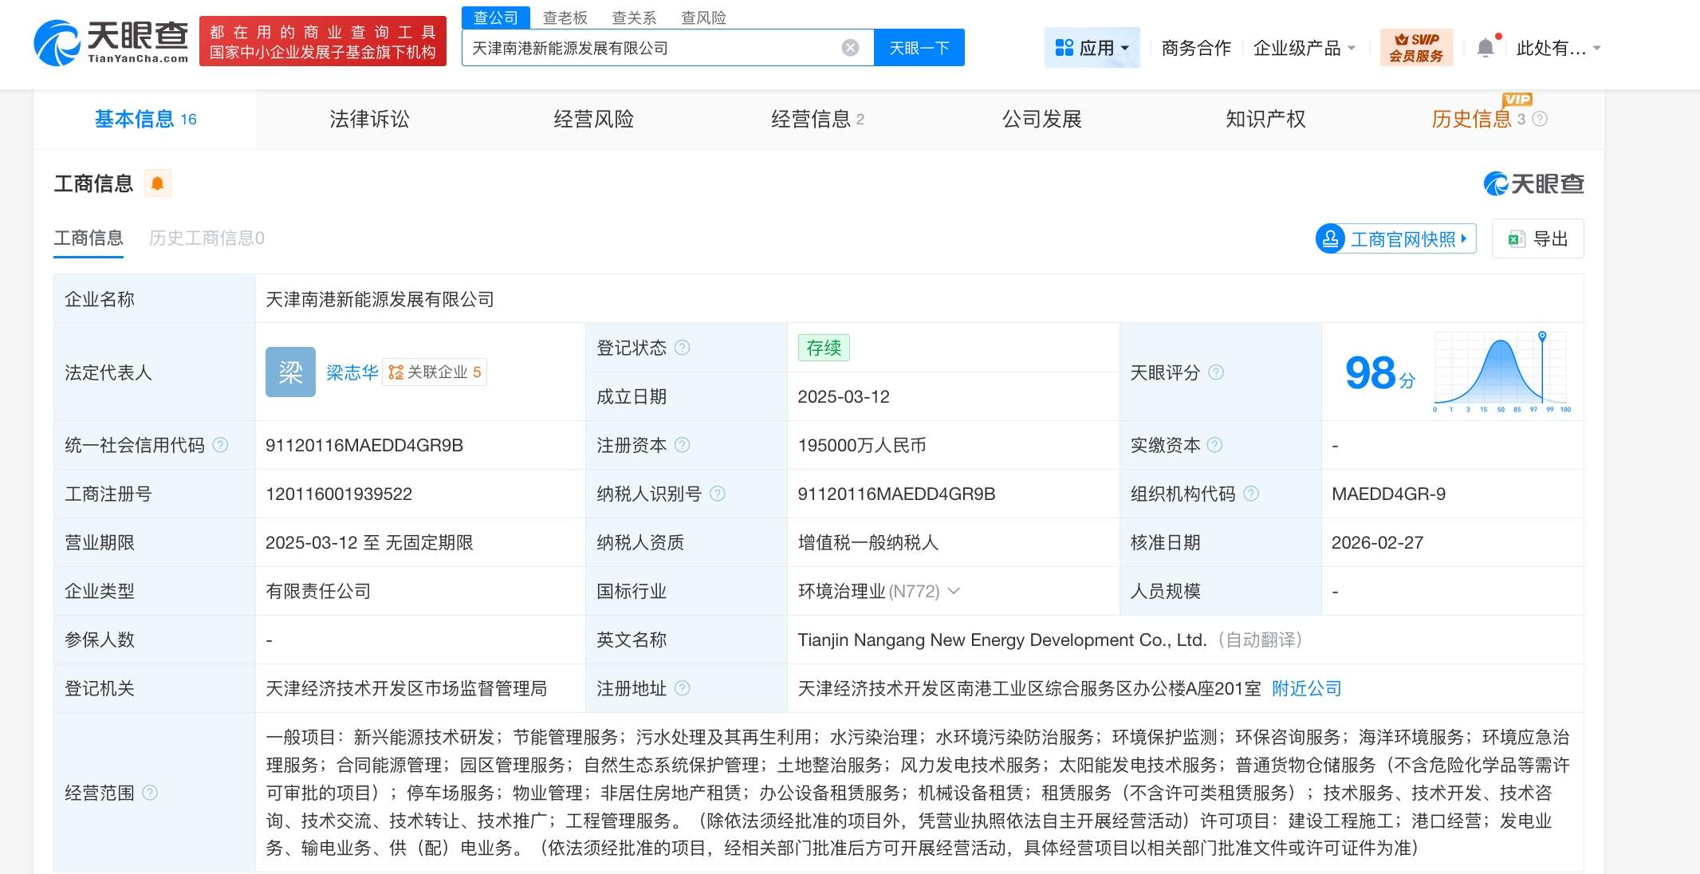
Task: Click help icon next to 统一社会信用代码
Action: pos(221,445)
